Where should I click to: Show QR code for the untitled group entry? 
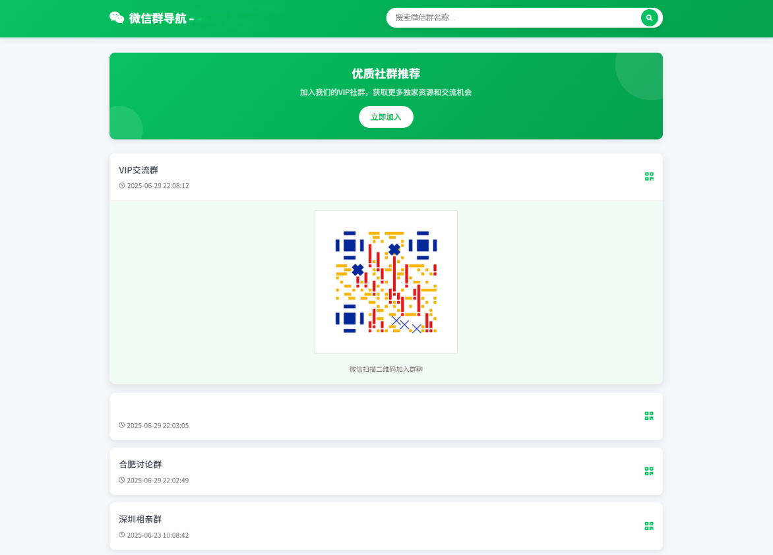click(x=649, y=416)
